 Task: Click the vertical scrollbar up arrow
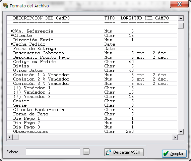[x=181, y=18]
